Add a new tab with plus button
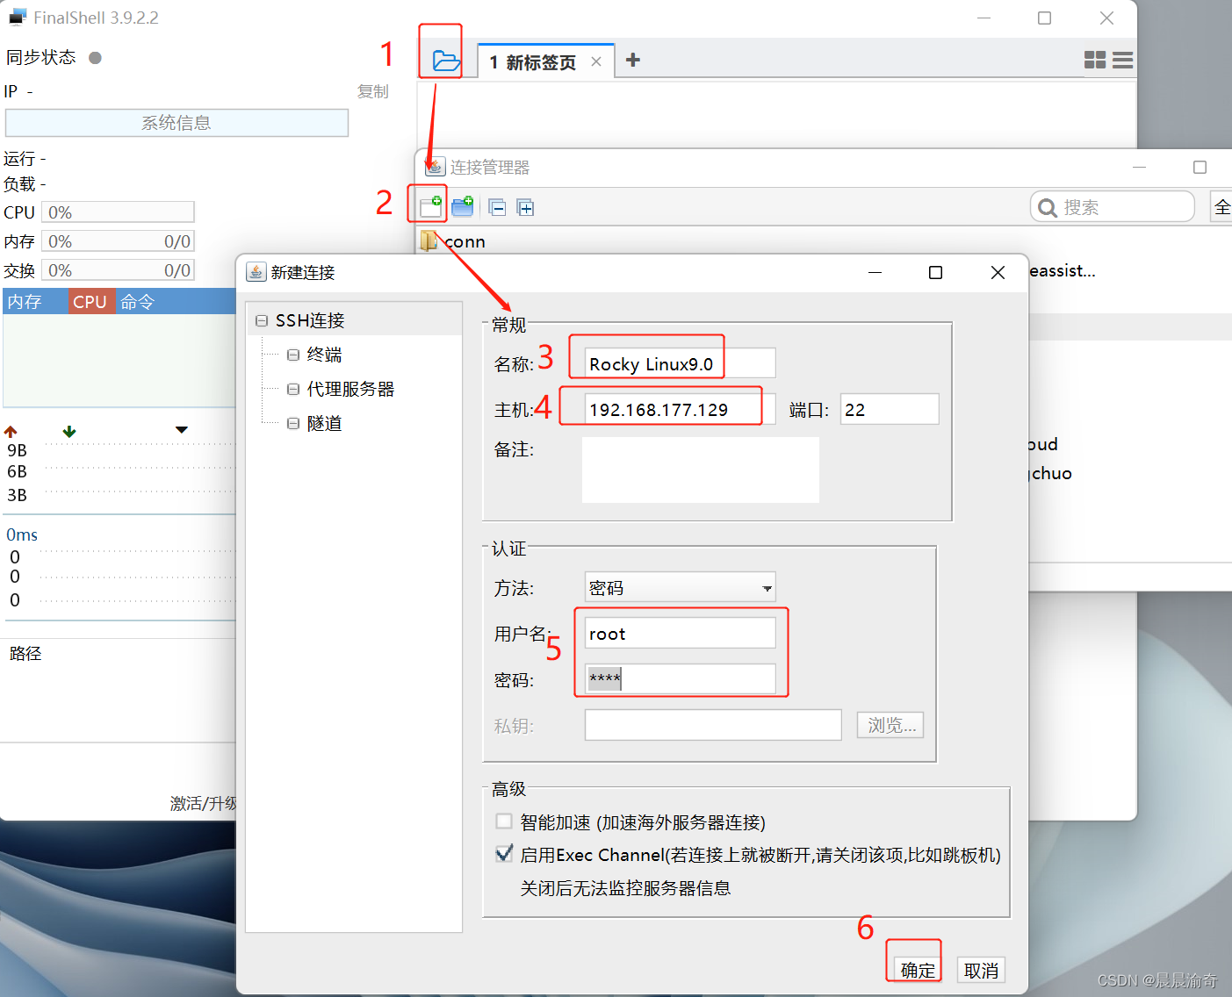1232x997 pixels. click(632, 60)
